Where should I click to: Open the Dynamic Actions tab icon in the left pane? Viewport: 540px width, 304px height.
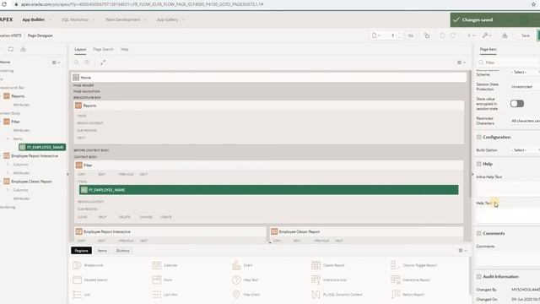11,49
